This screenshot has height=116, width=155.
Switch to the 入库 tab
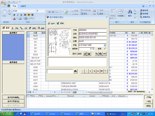coord(24,28)
